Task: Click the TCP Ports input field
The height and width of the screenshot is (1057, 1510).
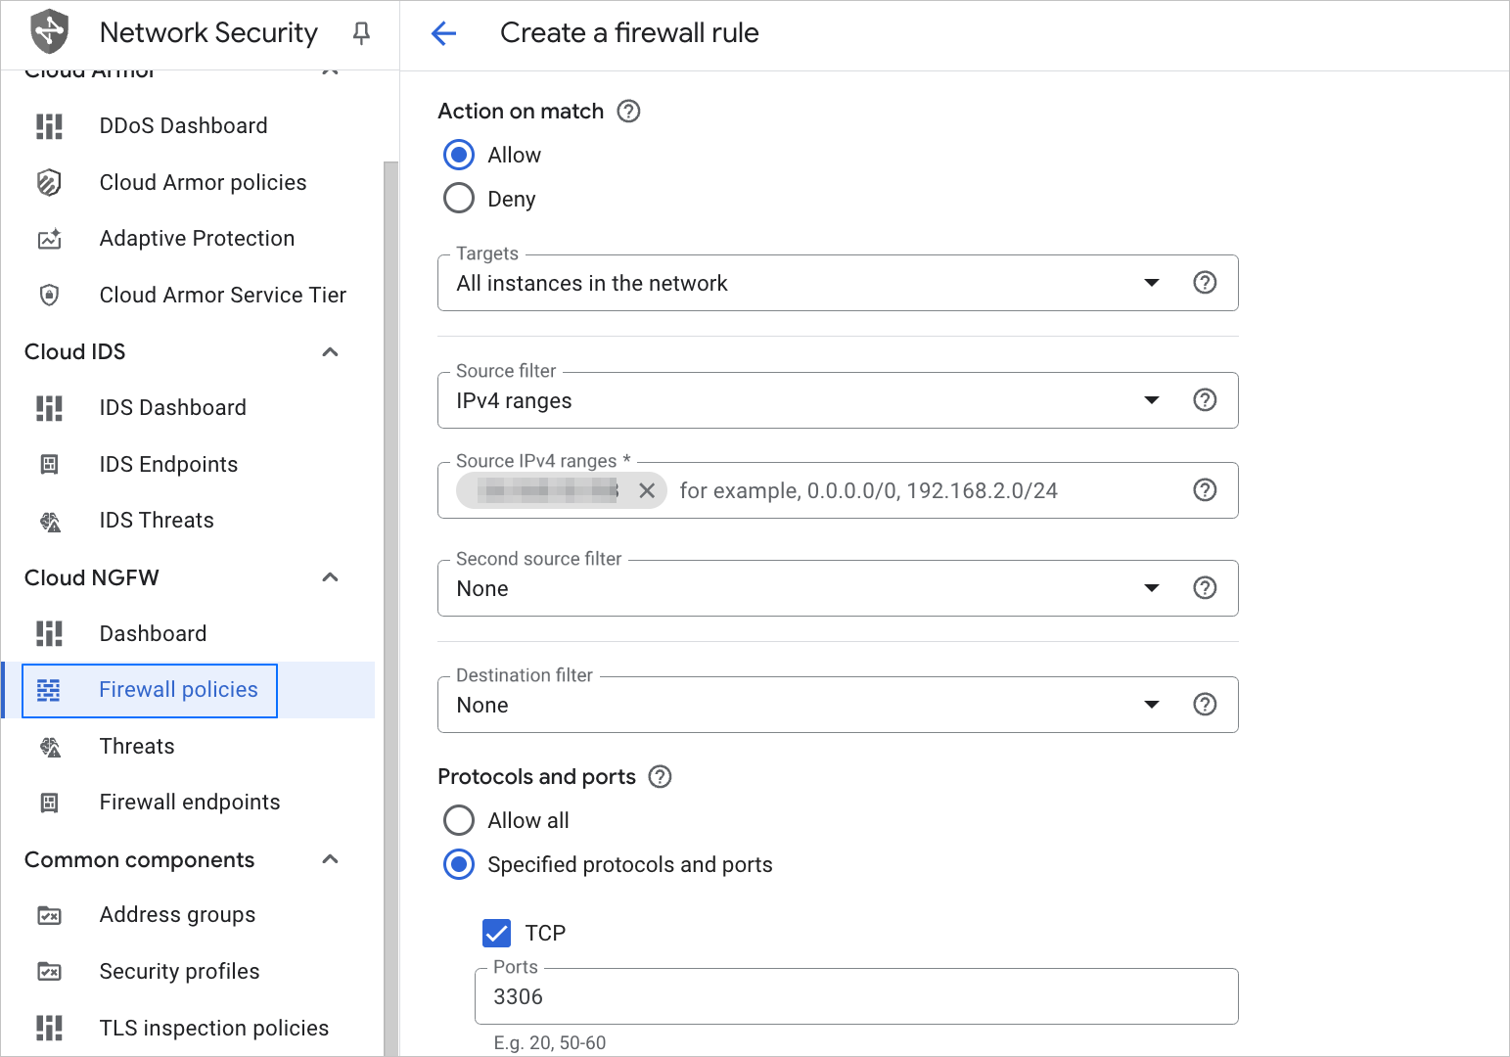Action: [856, 997]
